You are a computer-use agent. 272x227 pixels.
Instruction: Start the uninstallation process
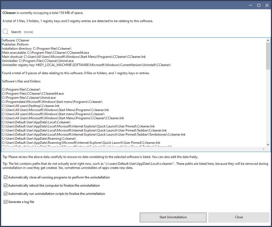(173, 217)
